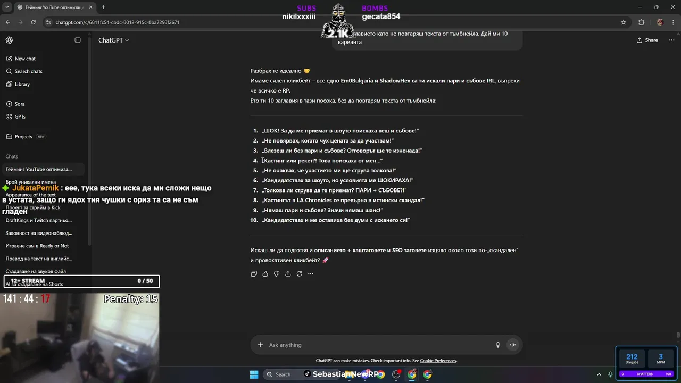This screenshot has width=681, height=383.
Task: Click title line 'ШОК! За да ме приемат'
Action: click(340, 131)
